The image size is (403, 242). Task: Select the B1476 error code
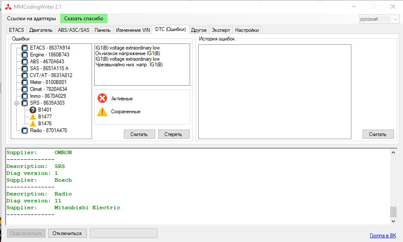[45, 124]
